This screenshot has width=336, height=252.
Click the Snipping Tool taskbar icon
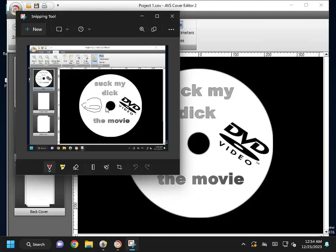(132, 244)
